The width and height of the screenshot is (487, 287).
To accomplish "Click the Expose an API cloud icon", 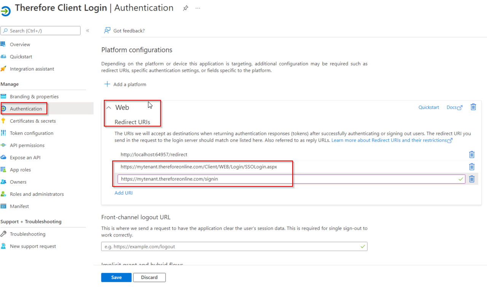I will click(x=3, y=157).
